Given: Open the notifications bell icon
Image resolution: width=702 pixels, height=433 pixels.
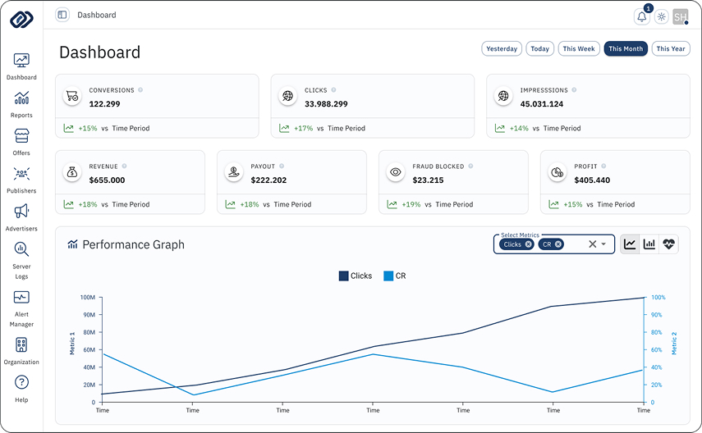Looking at the screenshot, I should pyautogui.click(x=641, y=17).
